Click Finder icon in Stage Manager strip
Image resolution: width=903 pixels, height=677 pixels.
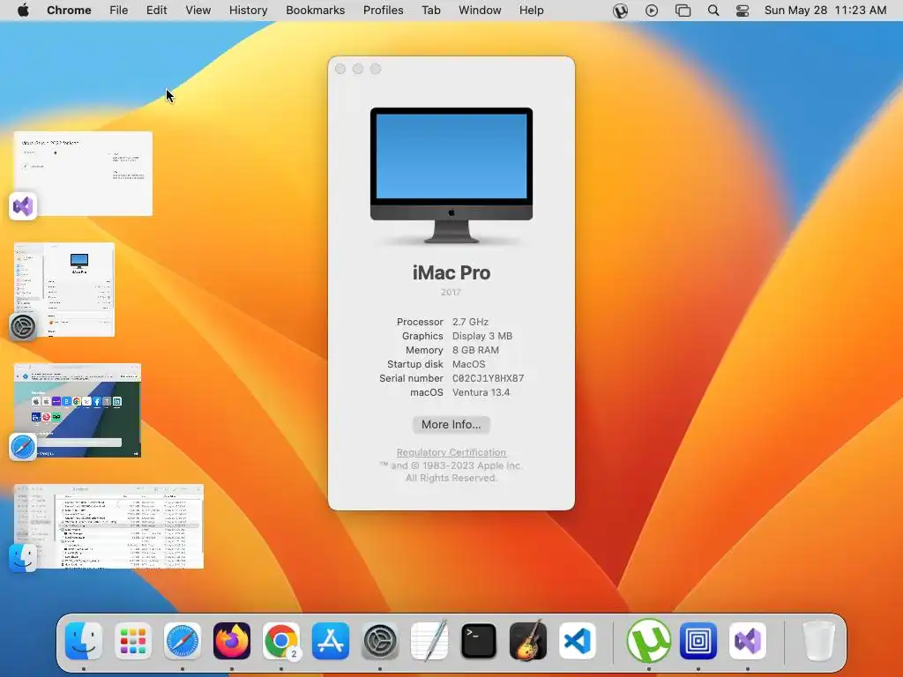[23, 557]
